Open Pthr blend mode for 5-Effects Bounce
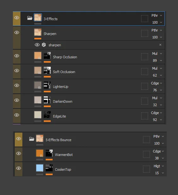 pos(158,136)
